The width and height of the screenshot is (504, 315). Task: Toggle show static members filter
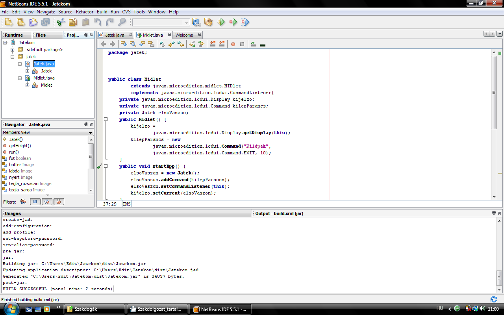coord(47,202)
